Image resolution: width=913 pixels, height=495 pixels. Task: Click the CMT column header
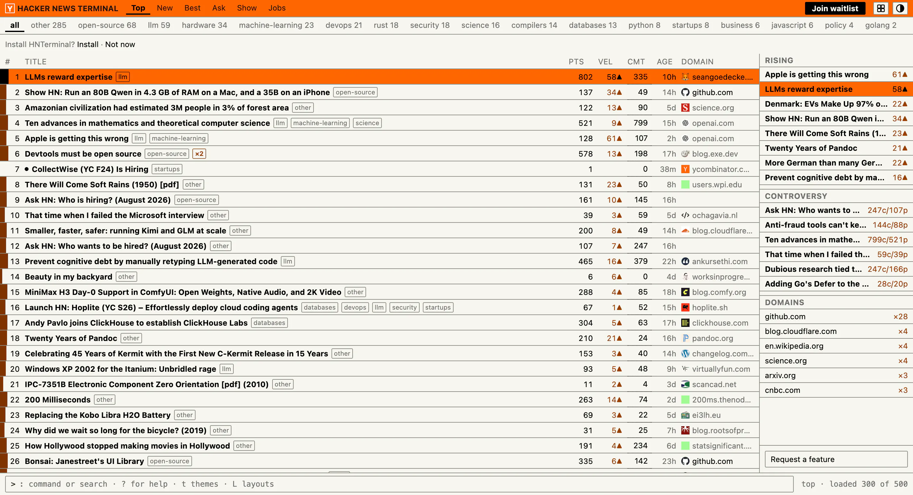coord(636,61)
